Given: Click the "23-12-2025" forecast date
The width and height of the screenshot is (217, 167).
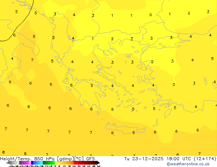Looking at the screenshot, I should [148, 158].
